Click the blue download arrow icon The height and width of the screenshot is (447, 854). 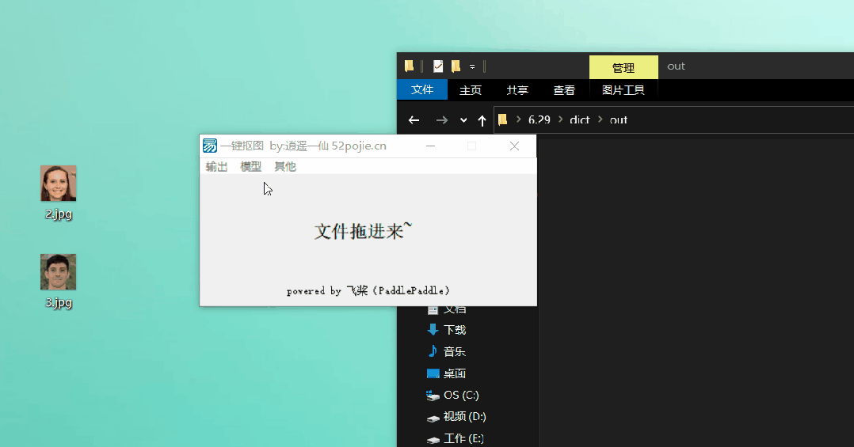(433, 330)
